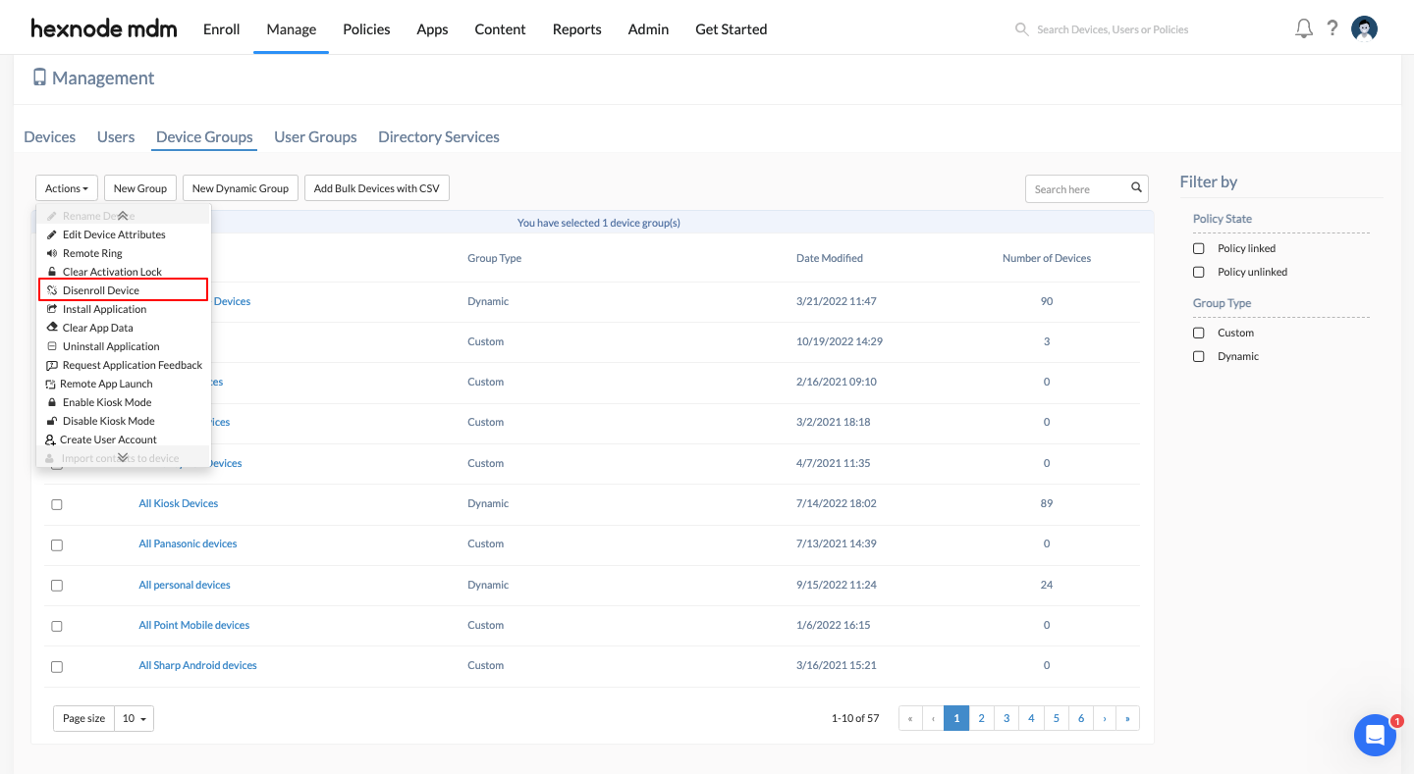1414x774 pixels.
Task: Open the Enroll tab
Action: (x=222, y=29)
